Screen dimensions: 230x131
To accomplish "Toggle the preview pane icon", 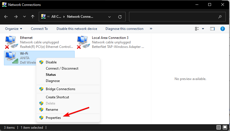I will [212, 29].
